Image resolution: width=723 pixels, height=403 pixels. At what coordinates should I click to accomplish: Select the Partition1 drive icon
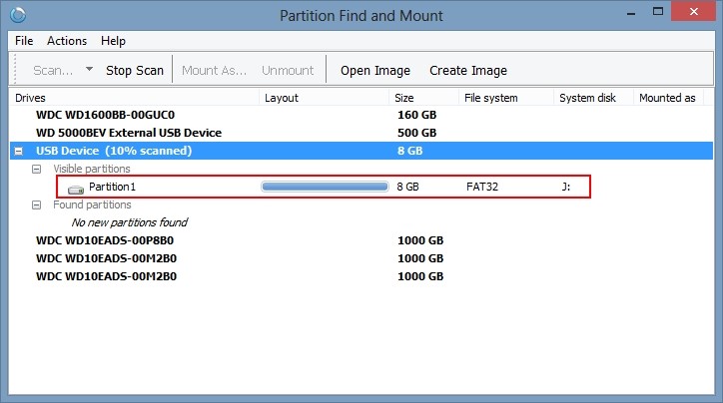(x=76, y=189)
